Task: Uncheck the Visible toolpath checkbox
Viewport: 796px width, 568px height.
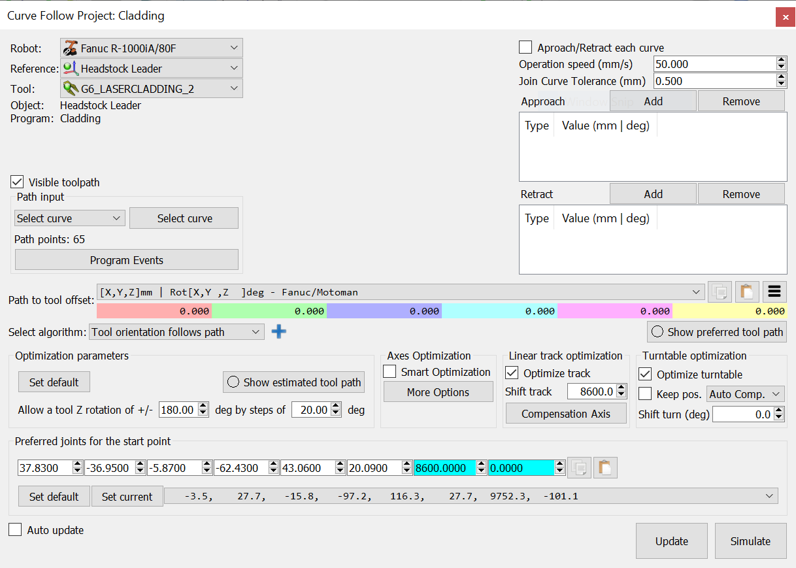Action: pyautogui.click(x=18, y=182)
